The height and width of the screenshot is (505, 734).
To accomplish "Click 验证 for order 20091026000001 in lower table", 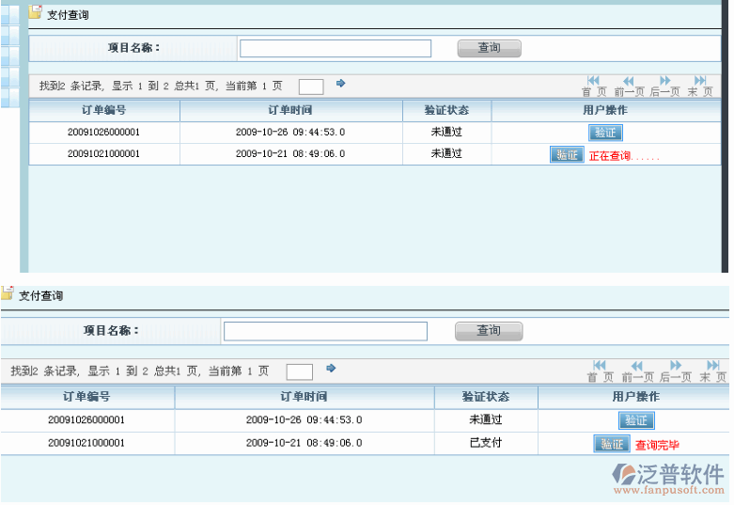I will (x=636, y=420).
